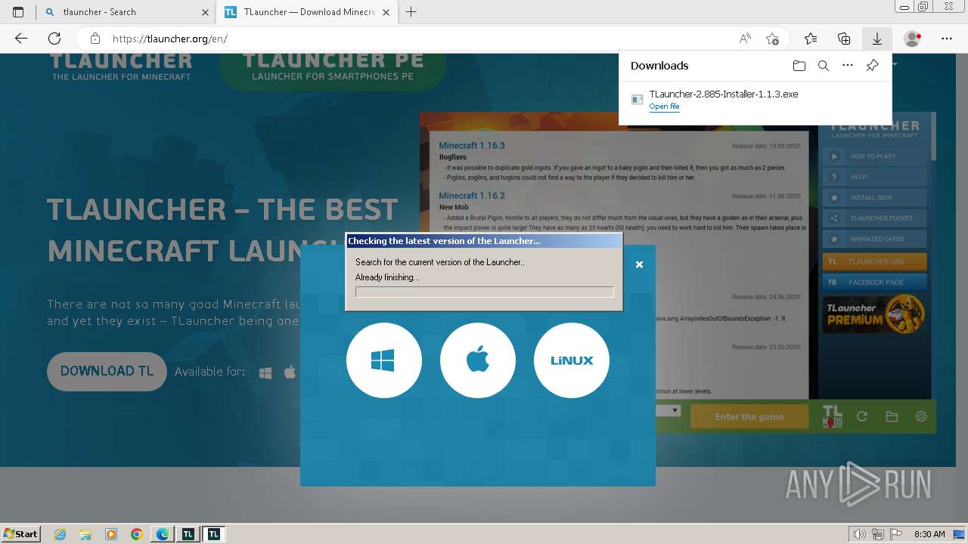This screenshot has height=544, width=968.
Task: Click Open file link for TLauncher installer
Action: [x=664, y=107]
